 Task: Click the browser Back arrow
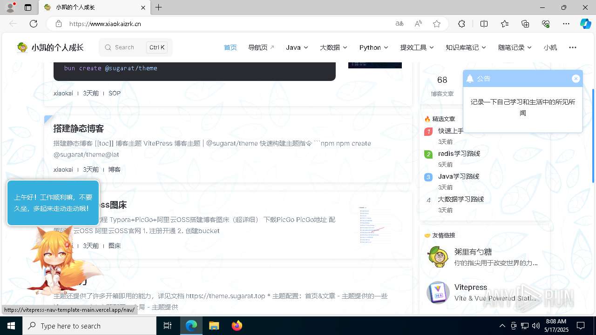(x=13, y=24)
